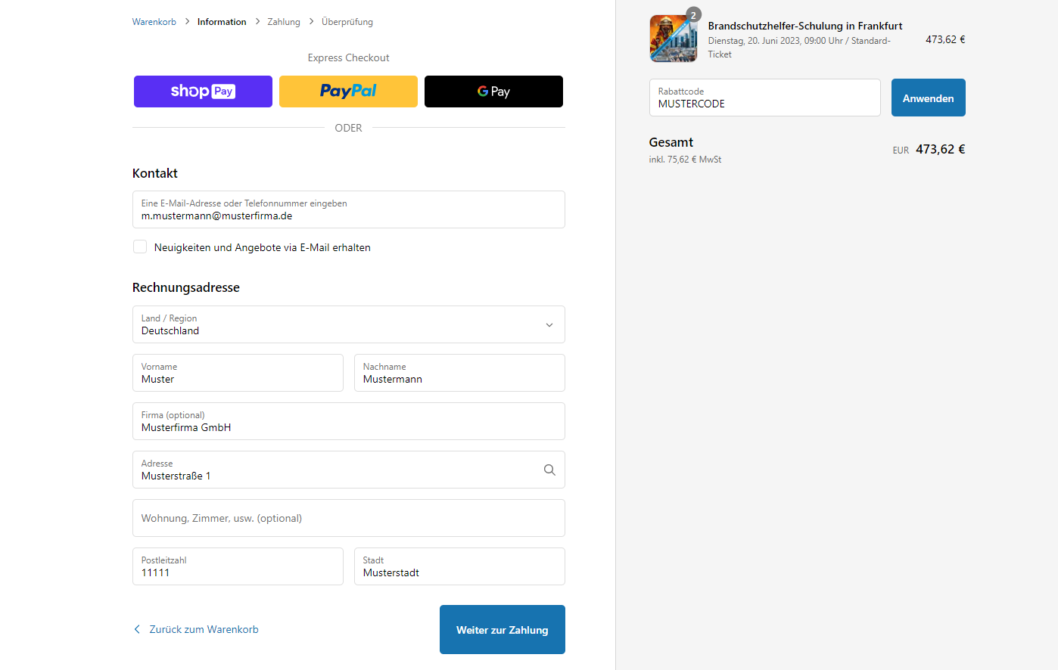Choose the Google Pay express button
Image resolution: width=1058 pixels, height=670 pixels.
(x=493, y=92)
